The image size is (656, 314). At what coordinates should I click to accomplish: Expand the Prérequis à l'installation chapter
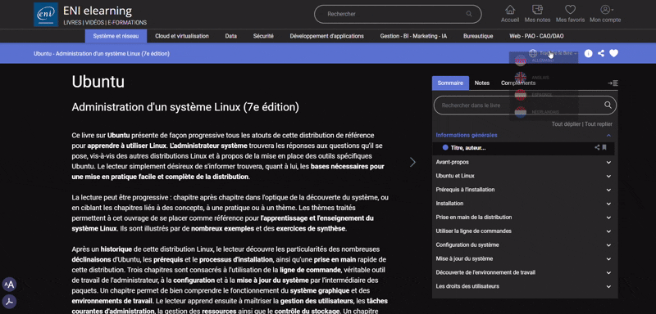click(x=608, y=190)
